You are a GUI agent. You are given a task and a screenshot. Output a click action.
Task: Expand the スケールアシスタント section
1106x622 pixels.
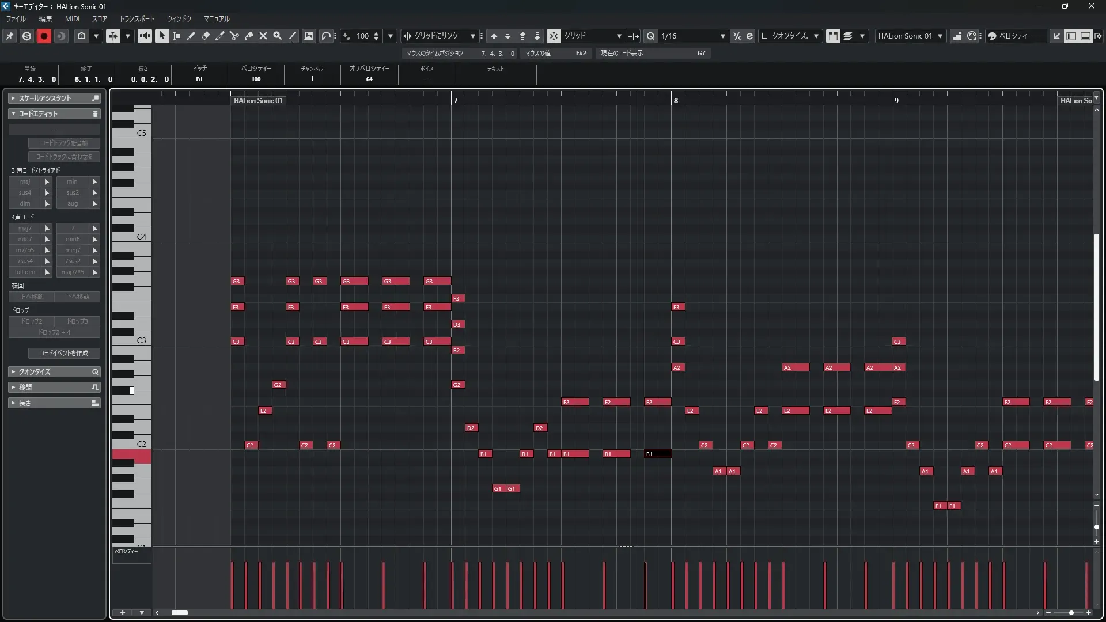[45, 98]
